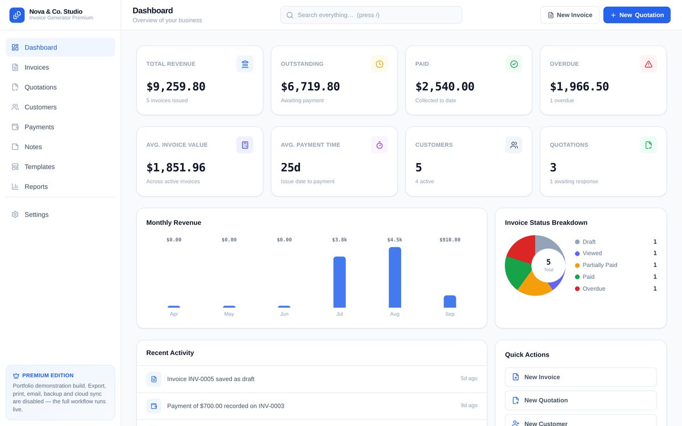682x426 pixels.
Task: Open the Dashboard menu item
Action: point(60,48)
